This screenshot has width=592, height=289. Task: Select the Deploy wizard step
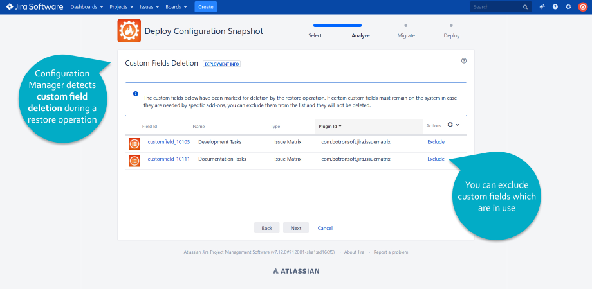pyautogui.click(x=452, y=35)
